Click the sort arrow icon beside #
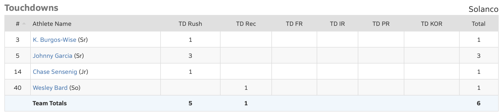The width and height of the screenshot is (501, 112). click(24, 23)
